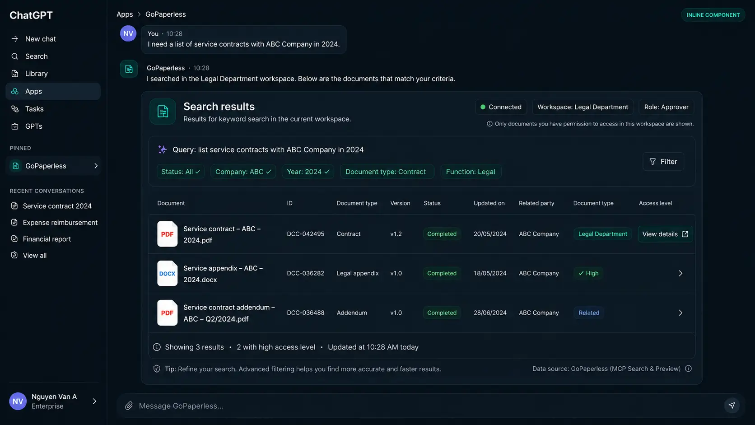Click View details for Service contract

point(665,234)
